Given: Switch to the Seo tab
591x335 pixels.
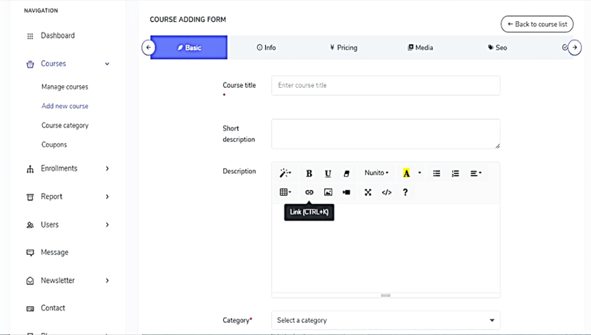Looking at the screenshot, I should [497, 47].
